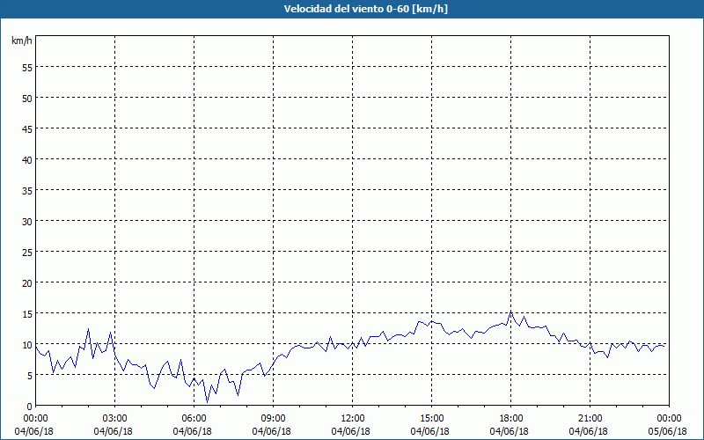Click the y-axis value 45
The width and height of the screenshot is (704, 440).
tap(27, 128)
